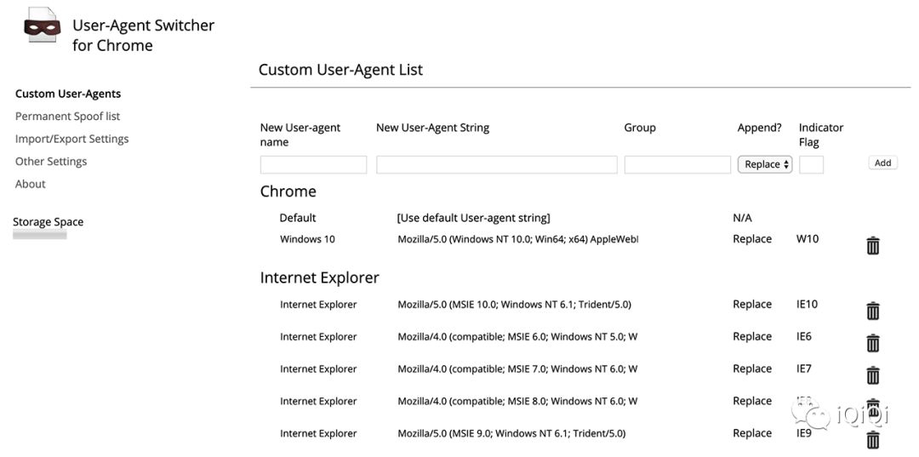The width and height of the screenshot is (919, 457).
Task: Click Replace in the IE7 row
Action: click(752, 368)
